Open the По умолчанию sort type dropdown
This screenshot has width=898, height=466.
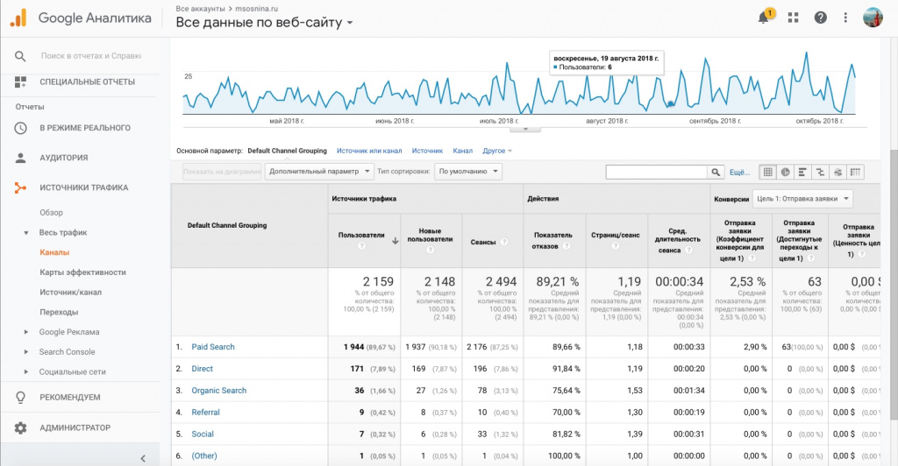pyautogui.click(x=469, y=172)
